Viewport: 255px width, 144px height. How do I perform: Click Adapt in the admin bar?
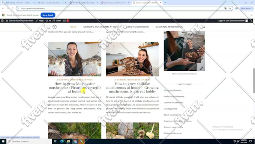40,21
